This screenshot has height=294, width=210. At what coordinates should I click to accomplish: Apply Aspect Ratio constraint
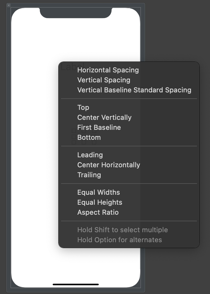(98, 212)
